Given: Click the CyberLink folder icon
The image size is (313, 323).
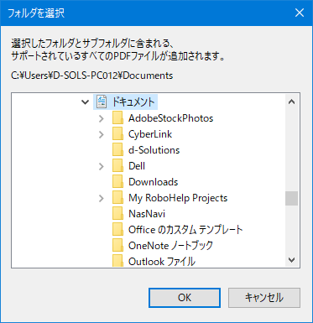Looking at the screenshot, I should 117,134.
